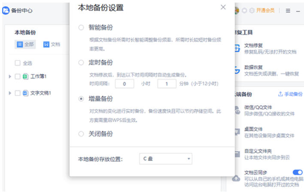This screenshot has width=304, height=192.
Task: Select the 定时备份 radio option
Action: click(81, 62)
